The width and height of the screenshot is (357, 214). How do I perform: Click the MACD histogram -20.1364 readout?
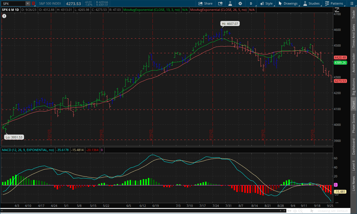tap(93, 150)
